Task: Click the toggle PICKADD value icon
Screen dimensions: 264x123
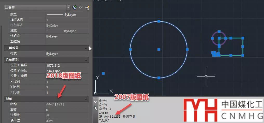Action: pos(74,7)
